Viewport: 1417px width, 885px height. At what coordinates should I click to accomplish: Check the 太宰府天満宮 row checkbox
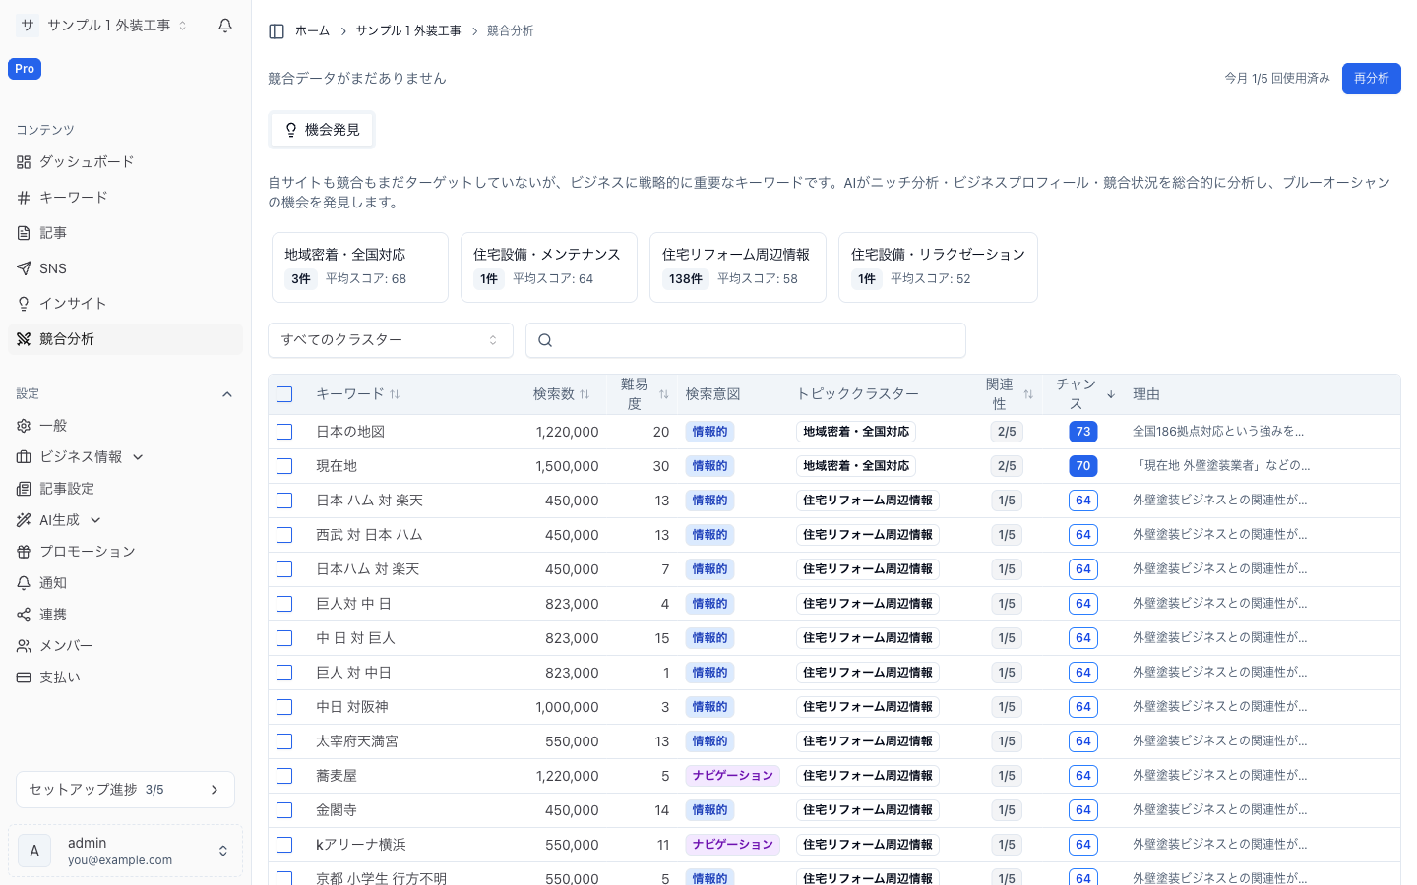click(x=284, y=741)
